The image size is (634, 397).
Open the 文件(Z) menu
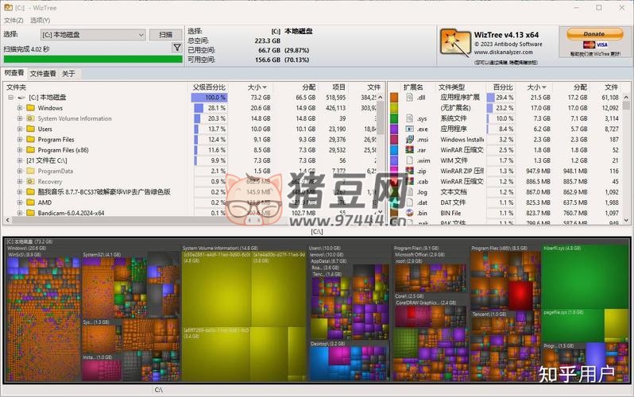point(14,20)
